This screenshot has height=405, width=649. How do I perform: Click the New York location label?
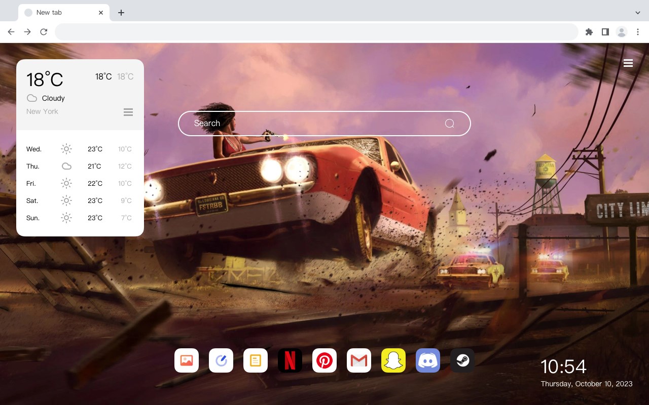coord(42,111)
